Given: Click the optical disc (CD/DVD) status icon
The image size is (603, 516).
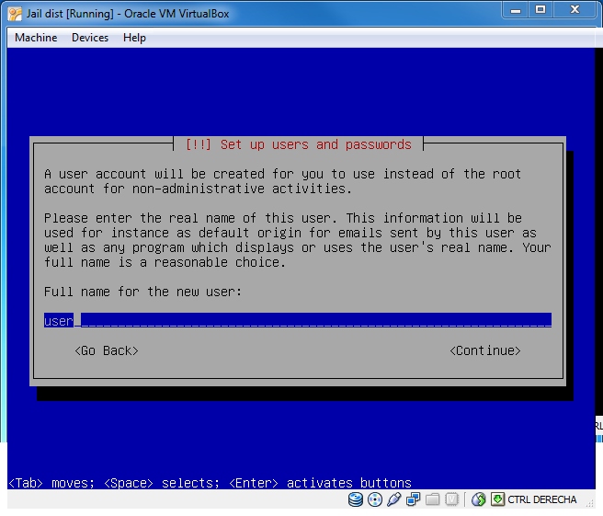Looking at the screenshot, I should (x=374, y=499).
